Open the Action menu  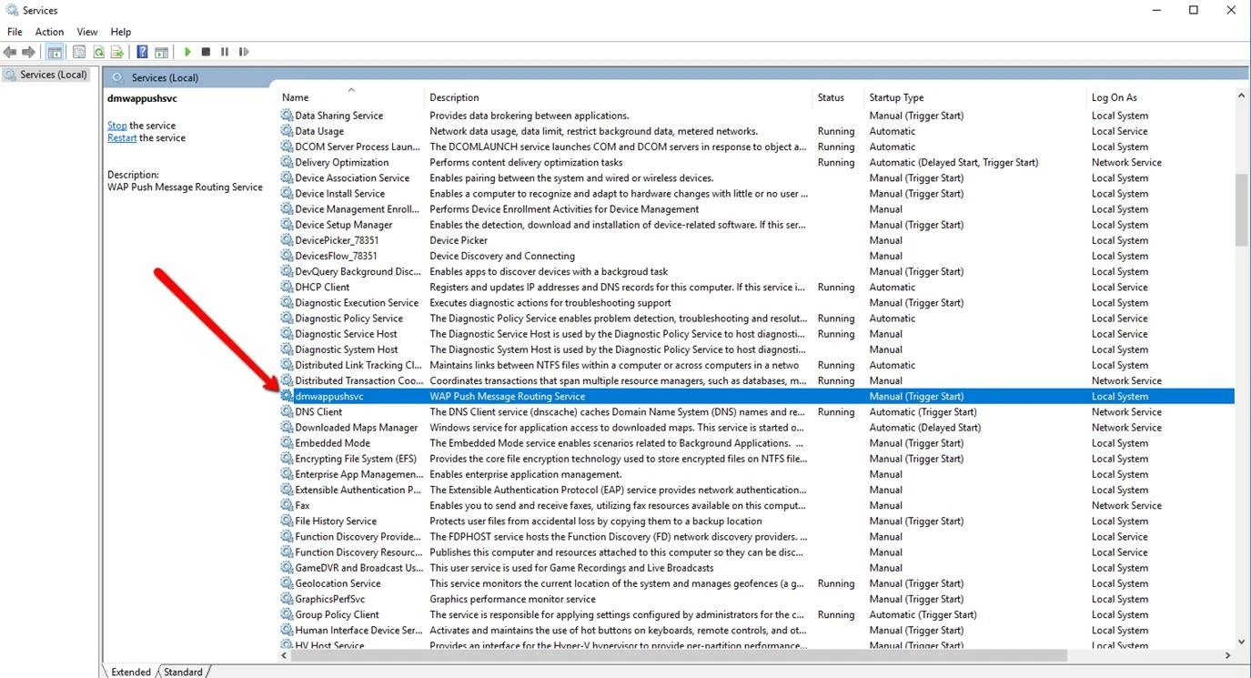tap(49, 32)
